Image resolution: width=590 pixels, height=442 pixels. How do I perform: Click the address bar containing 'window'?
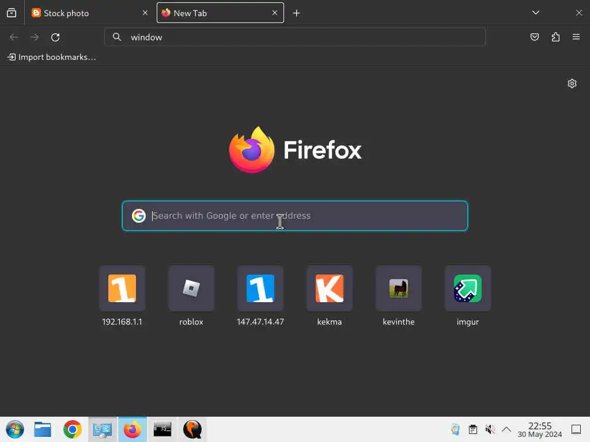tap(294, 37)
